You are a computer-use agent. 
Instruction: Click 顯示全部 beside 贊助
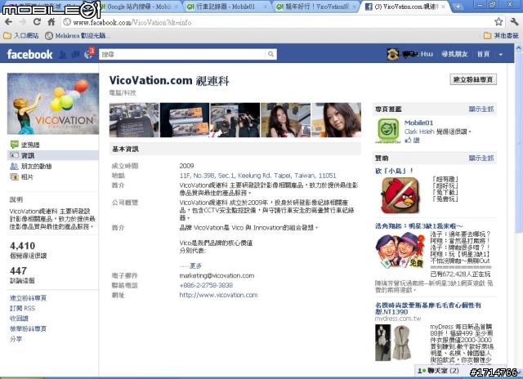pos(481,158)
